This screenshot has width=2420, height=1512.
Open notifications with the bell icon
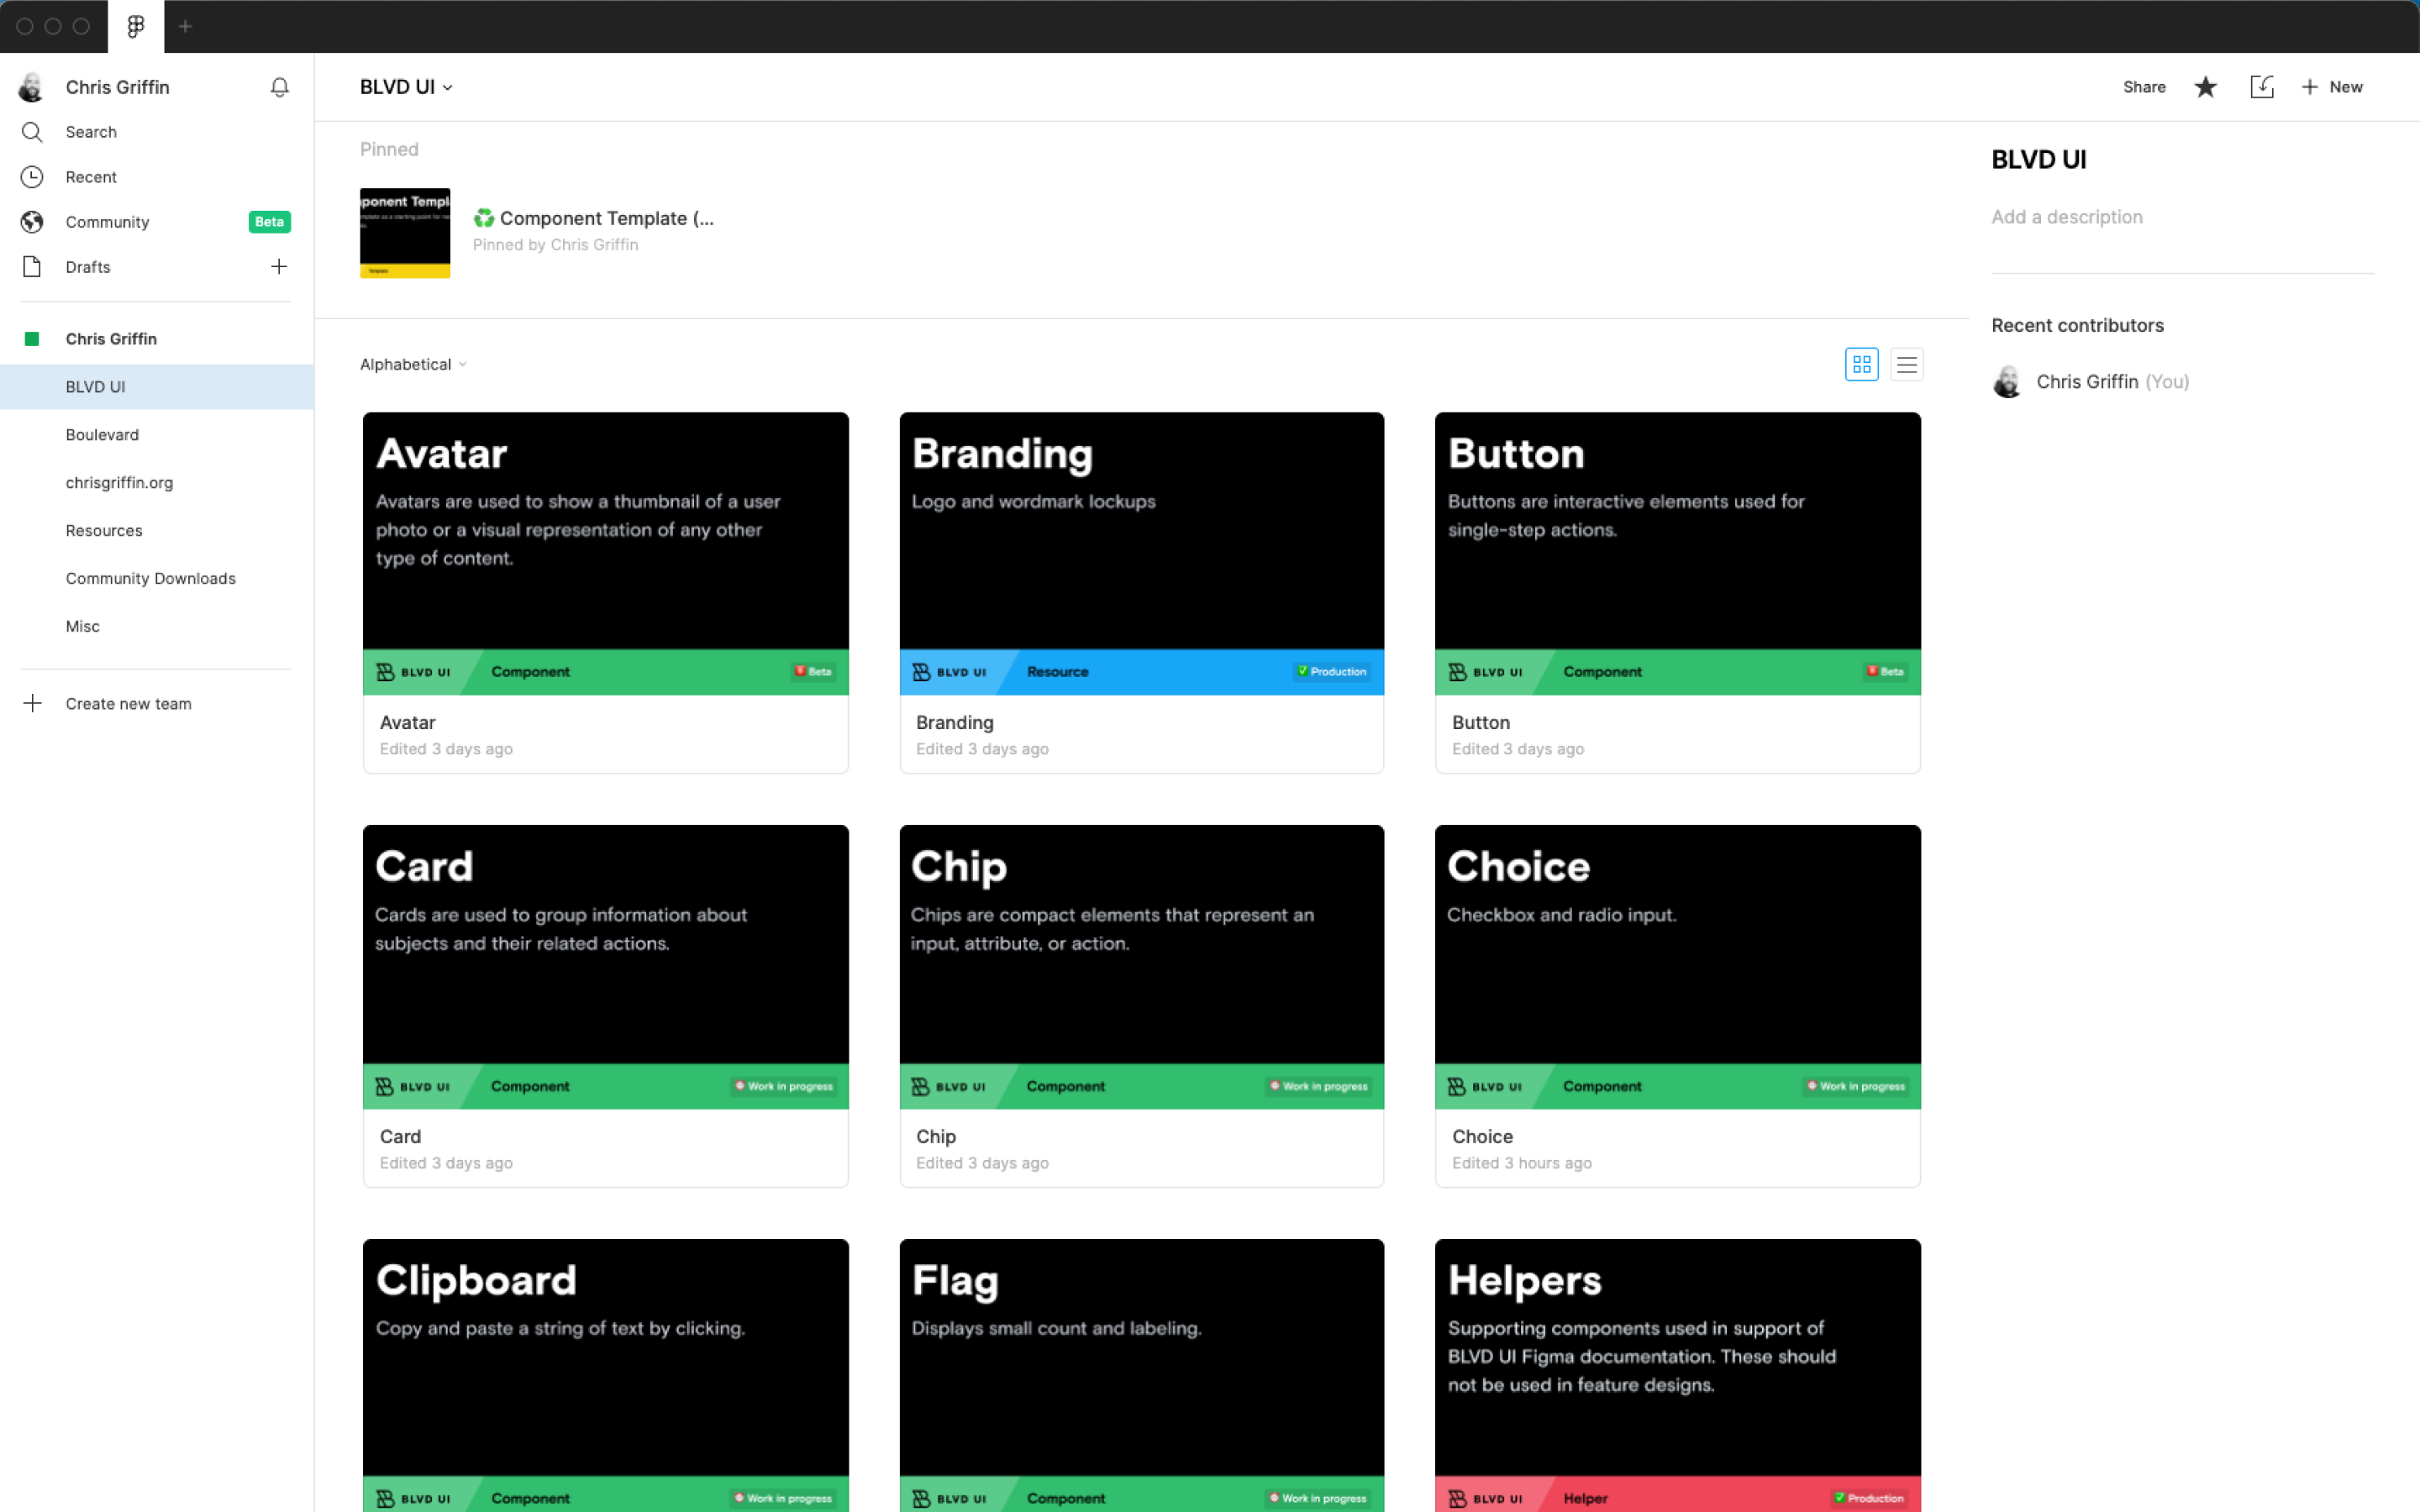[x=279, y=87]
